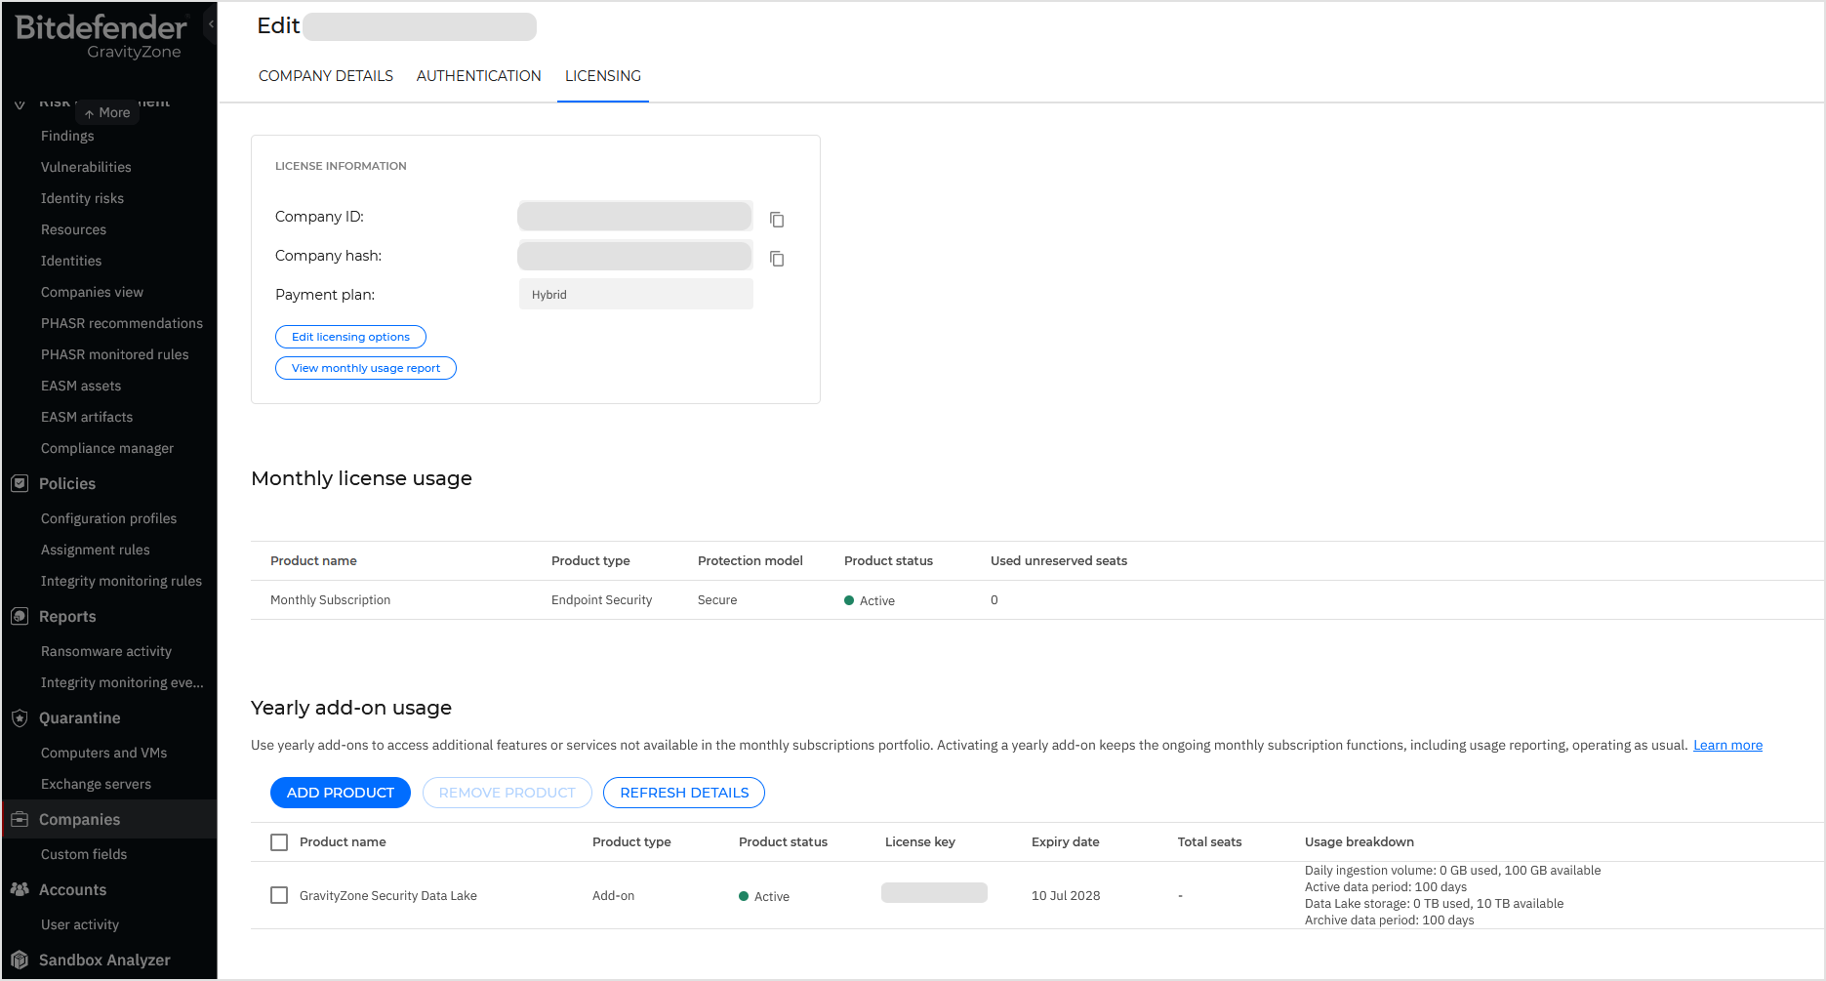Click the Edit licensing options button

coord(350,337)
